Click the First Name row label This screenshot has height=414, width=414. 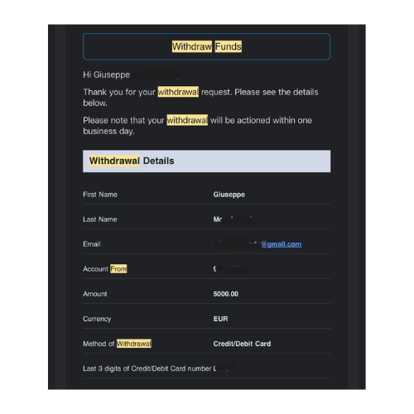coord(100,195)
